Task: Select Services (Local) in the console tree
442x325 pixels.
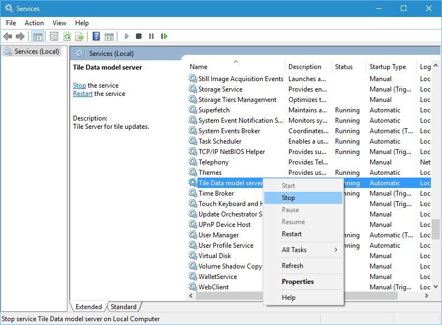Action: pos(36,52)
